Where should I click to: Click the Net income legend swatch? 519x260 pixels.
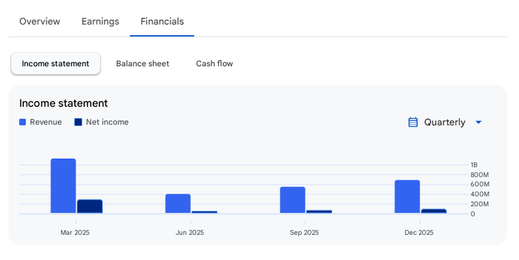point(78,122)
